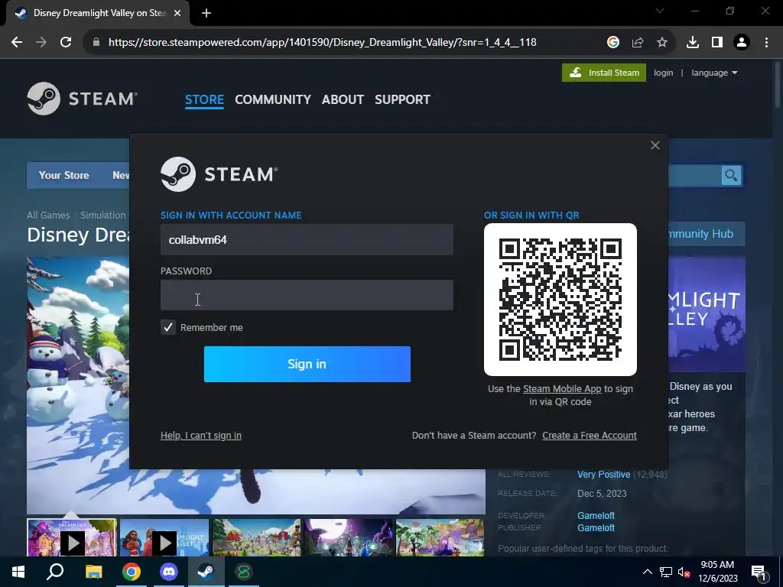Select the COMMUNITY nav item
783x587 pixels.
[273, 99]
